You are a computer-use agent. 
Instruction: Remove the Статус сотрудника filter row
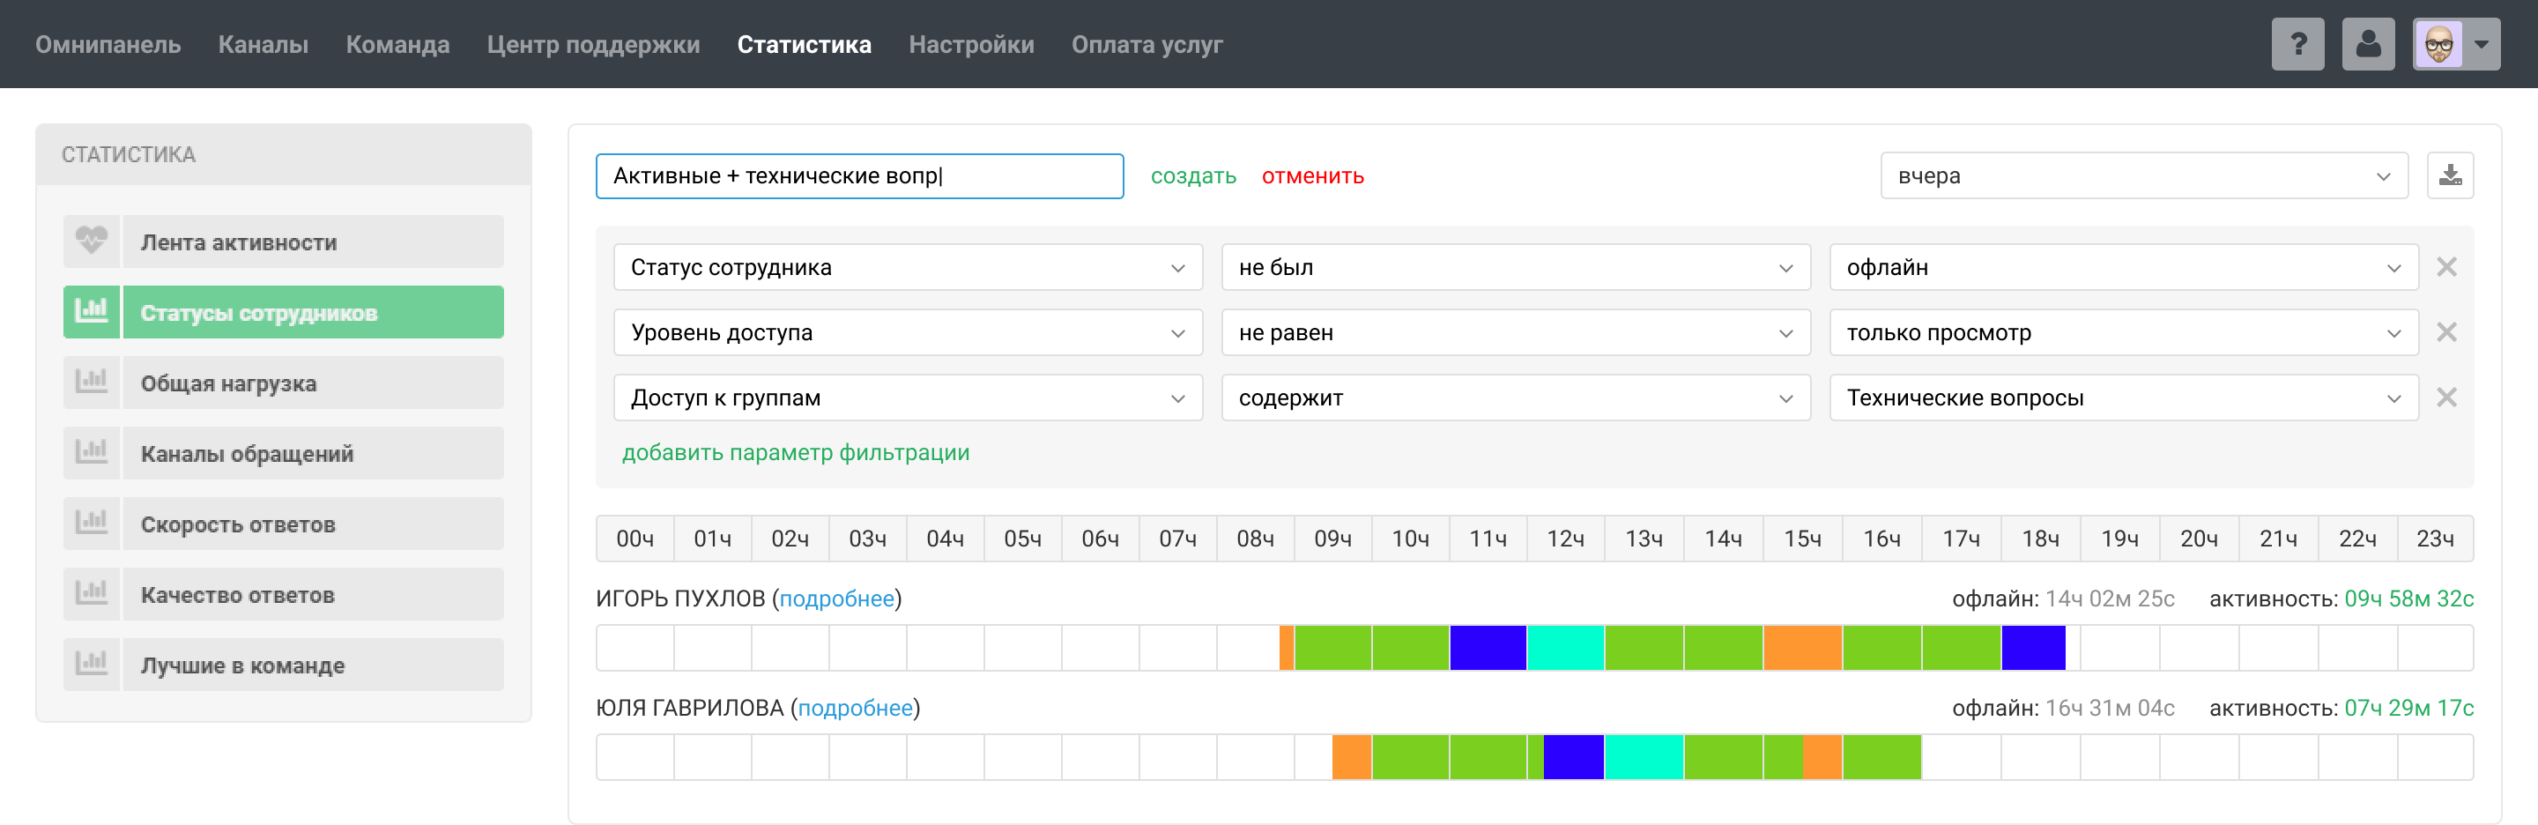pyautogui.click(x=2446, y=267)
